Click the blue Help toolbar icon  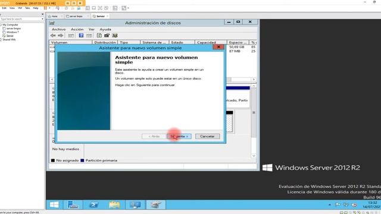coord(81,36)
